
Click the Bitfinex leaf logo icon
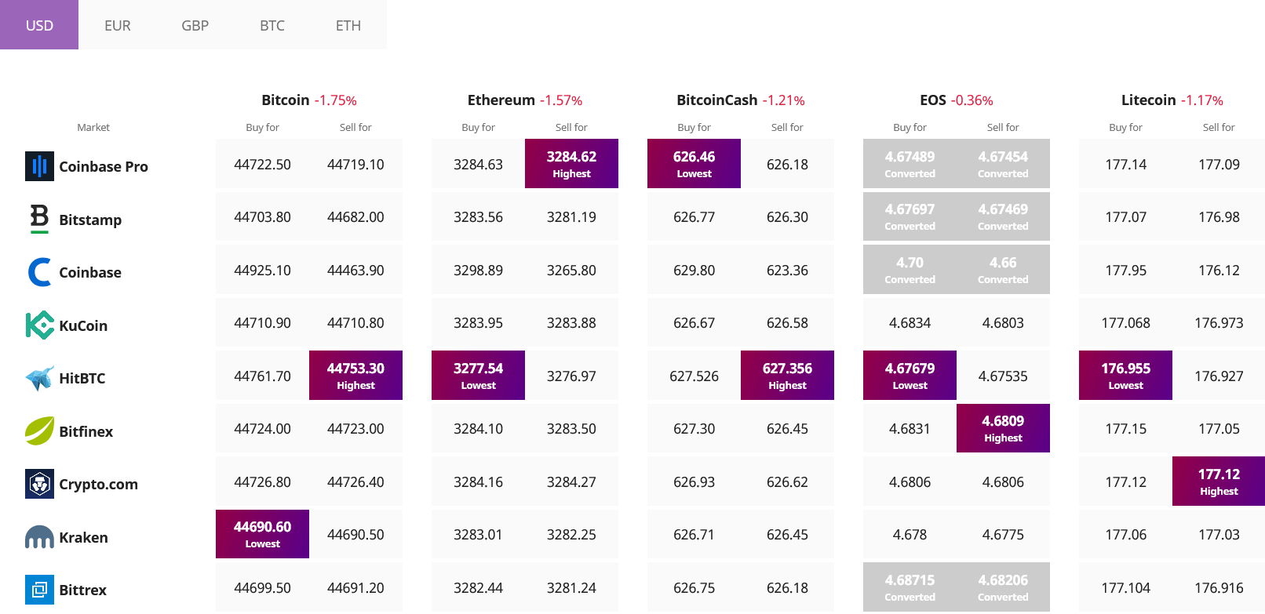tap(39, 431)
